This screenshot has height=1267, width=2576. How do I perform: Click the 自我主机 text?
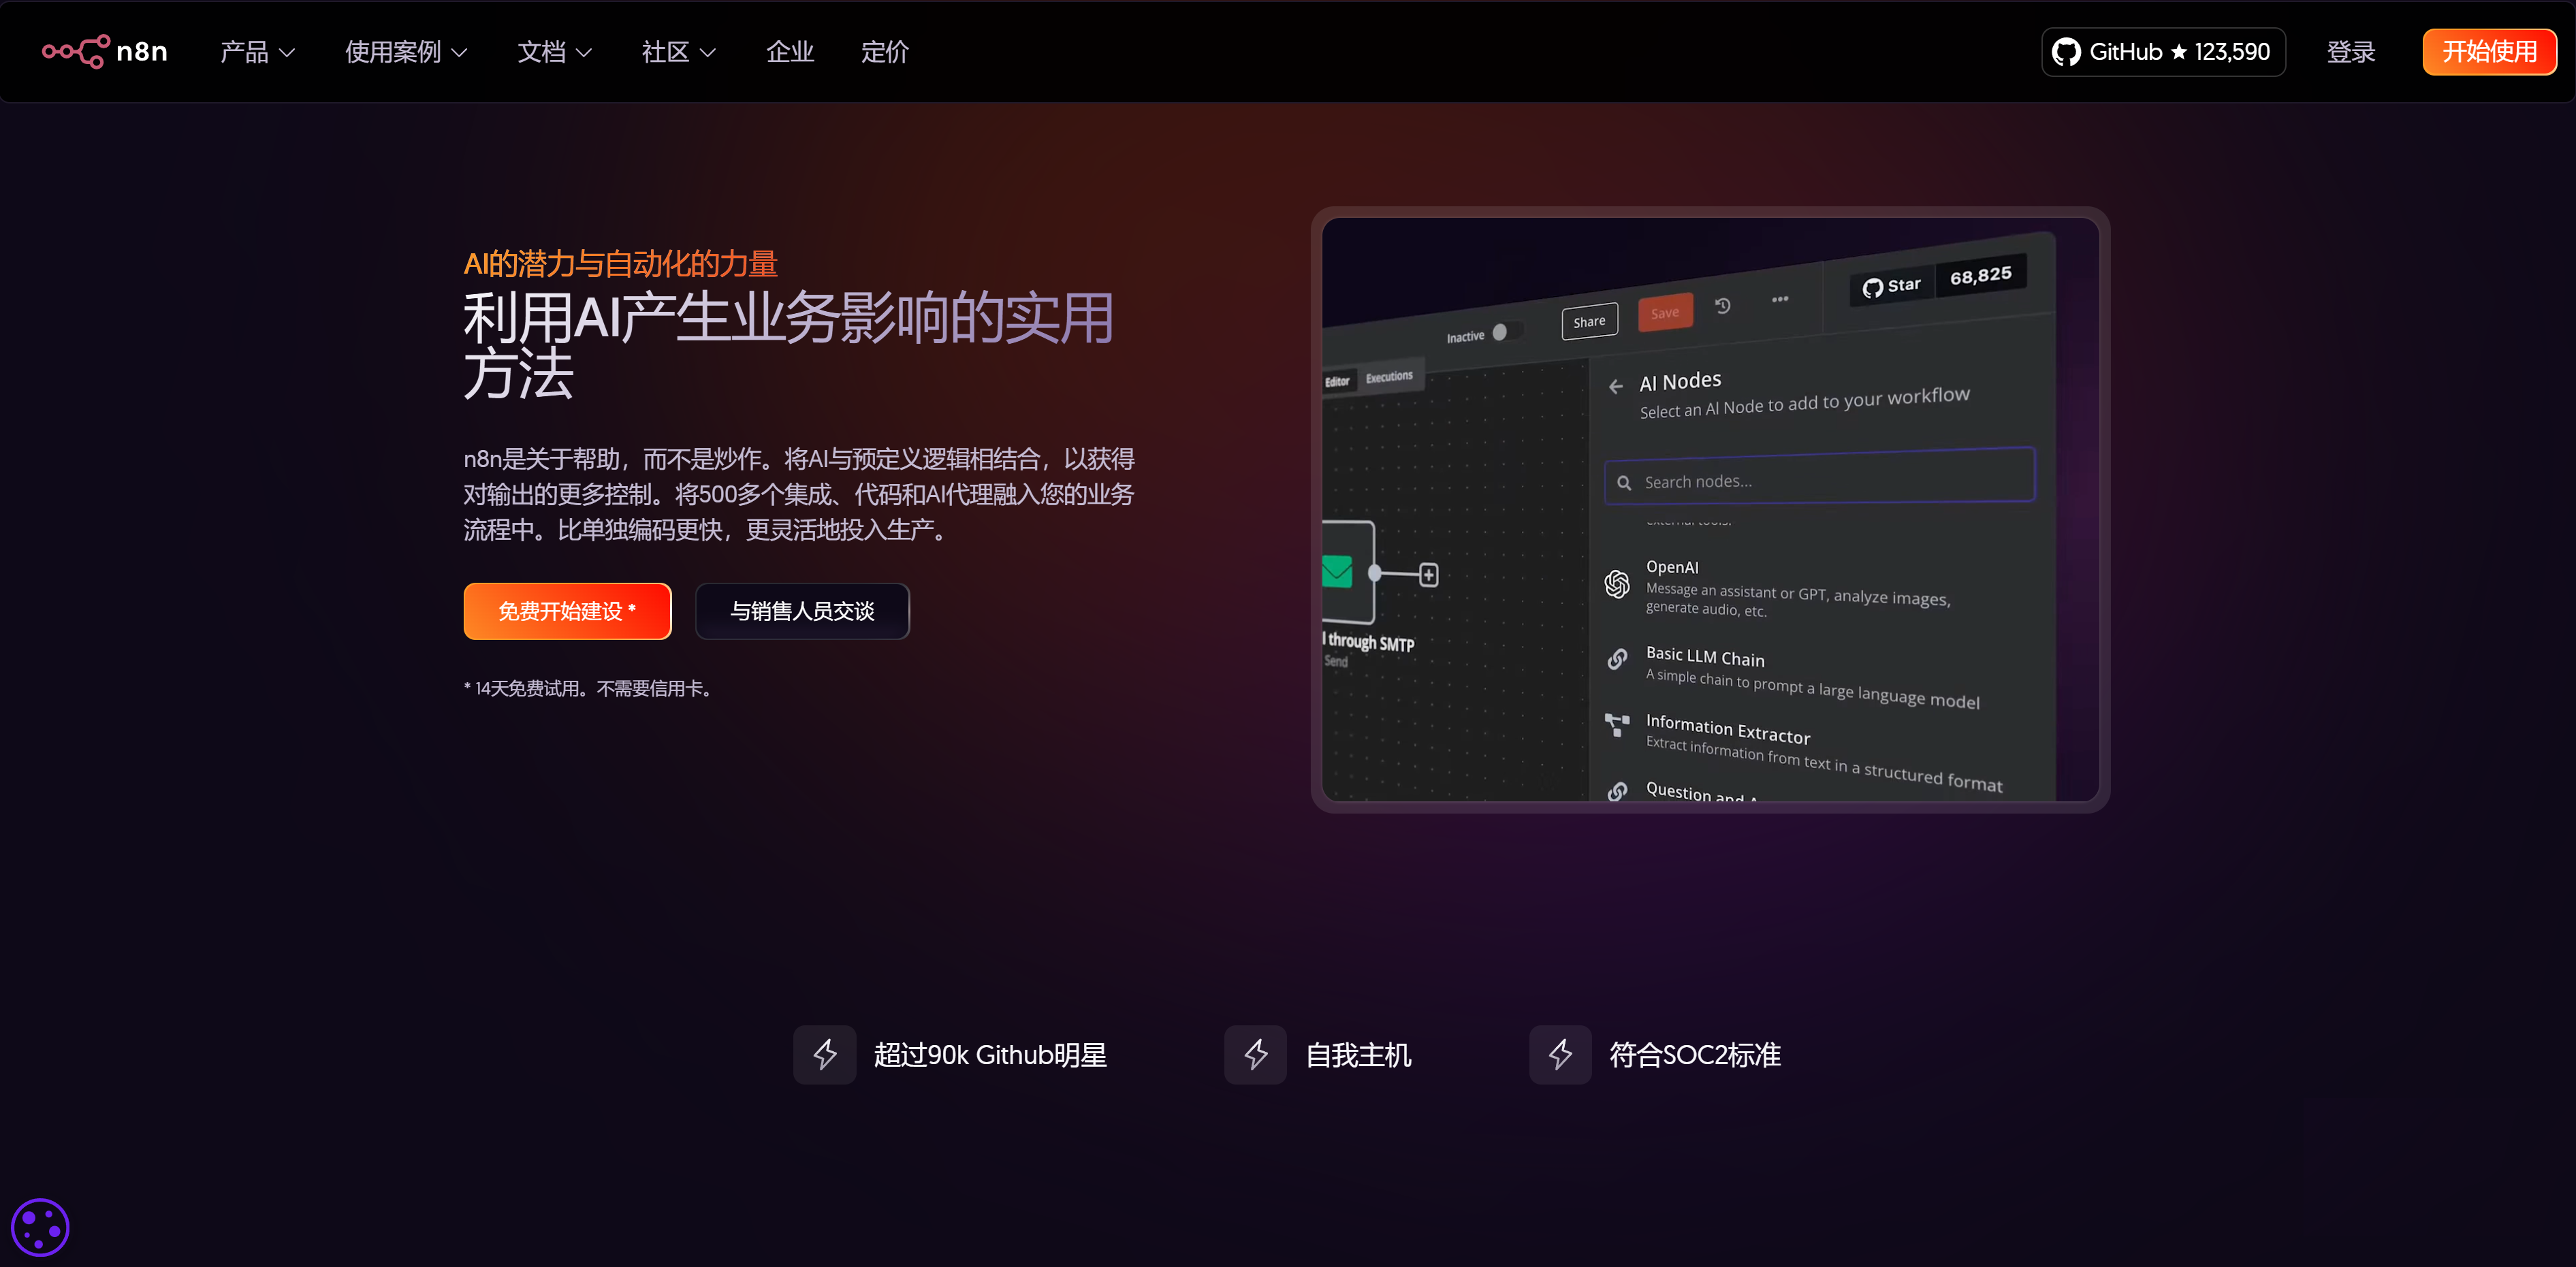coord(1358,1055)
